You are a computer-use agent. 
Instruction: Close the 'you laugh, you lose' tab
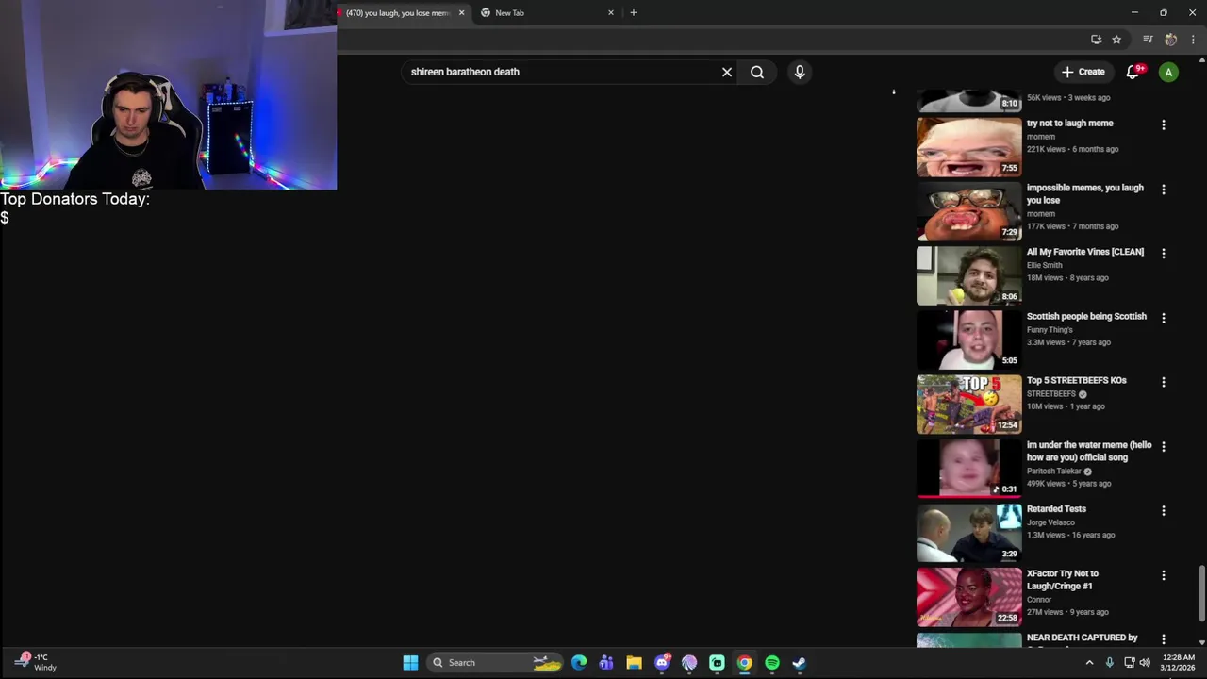click(461, 12)
